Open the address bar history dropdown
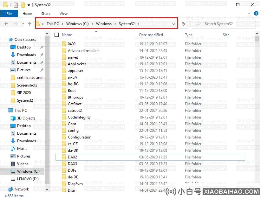Viewport: 260px width, 199px height. 174,24
